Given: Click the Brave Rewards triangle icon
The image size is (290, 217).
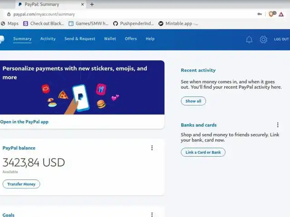Looking at the screenshot, I should 281,14.
